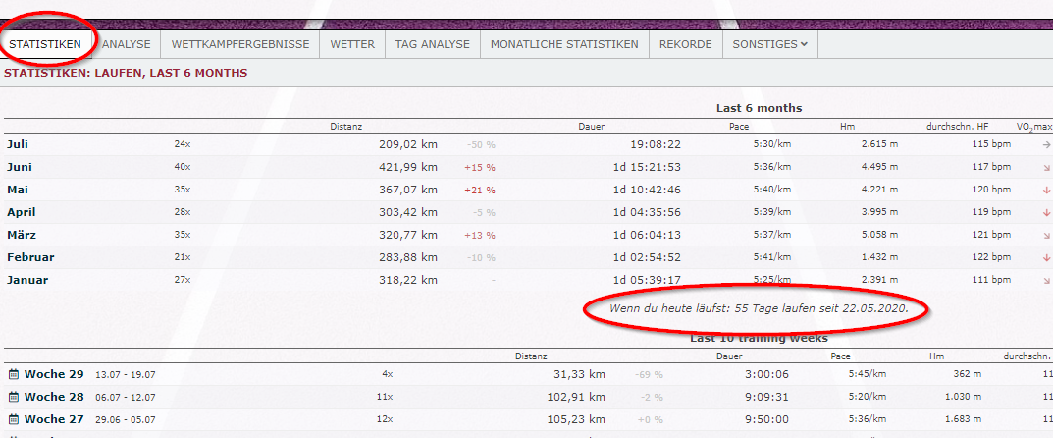Open the Statistiken tab
Image resolution: width=1053 pixels, height=438 pixels.
(45, 44)
